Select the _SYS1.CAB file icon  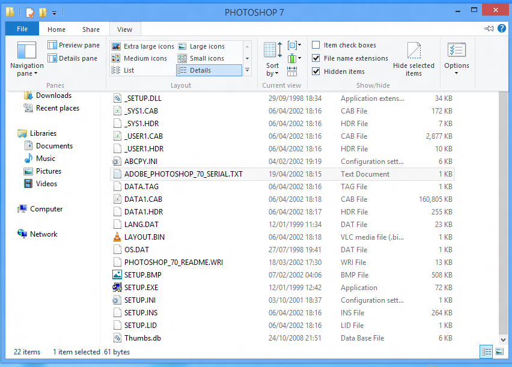[x=117, y=111]
